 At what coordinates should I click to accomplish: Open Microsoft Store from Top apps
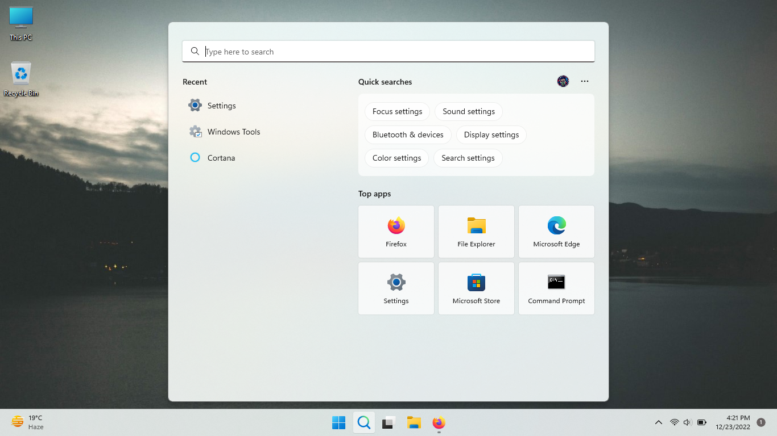pos(476,288)
